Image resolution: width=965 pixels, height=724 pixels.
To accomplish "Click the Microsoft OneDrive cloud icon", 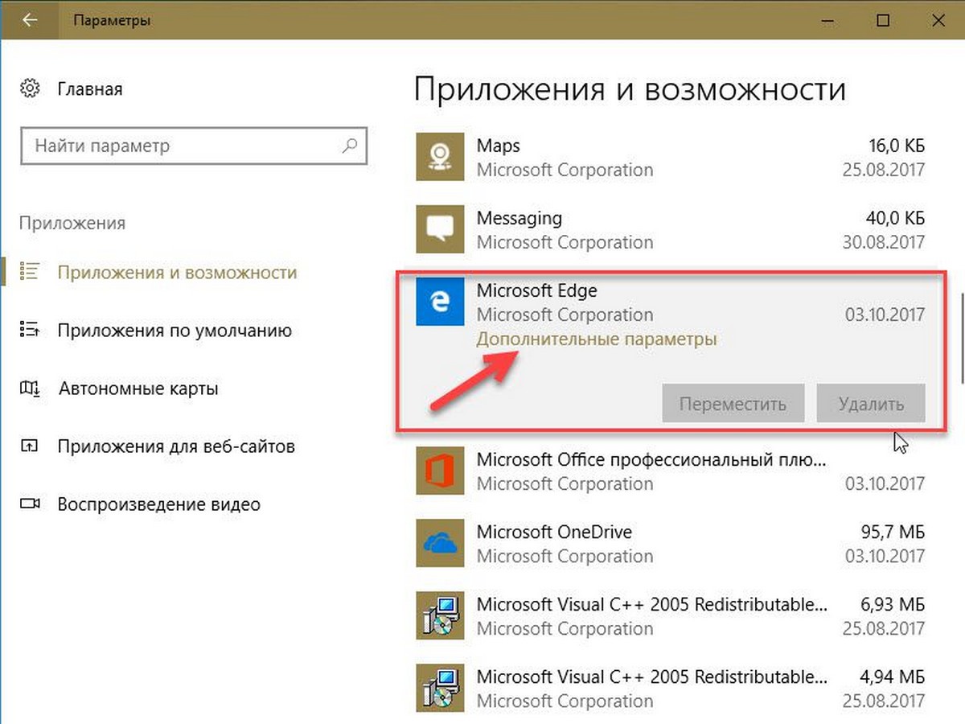I will pos(439,543).
